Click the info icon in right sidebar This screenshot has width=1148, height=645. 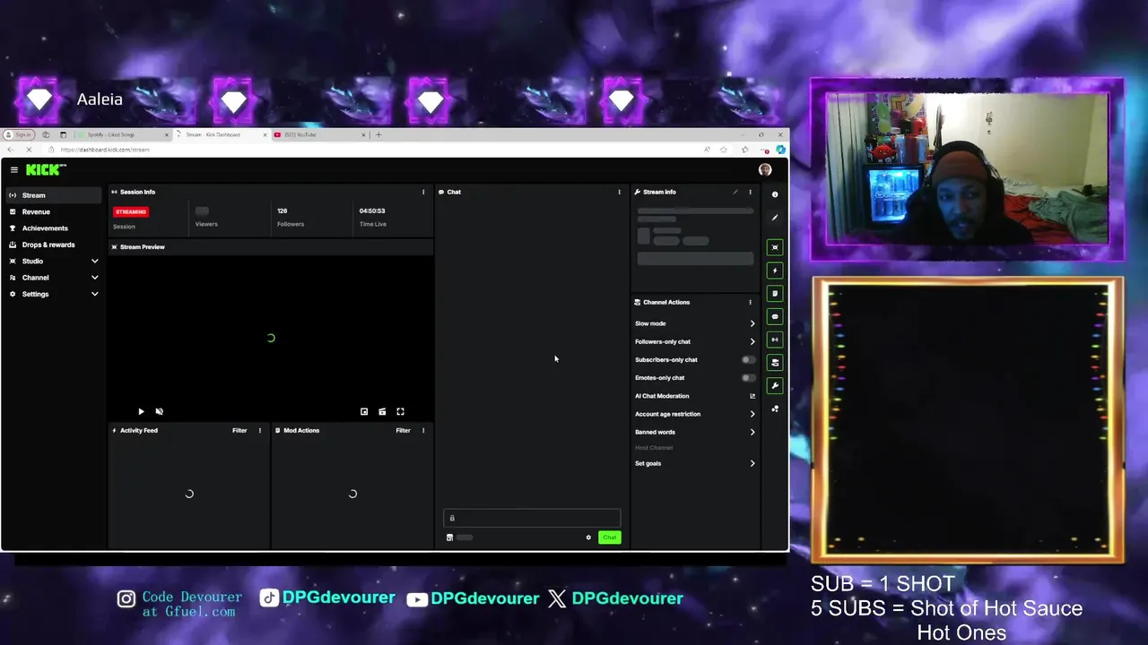pos(775,194)
